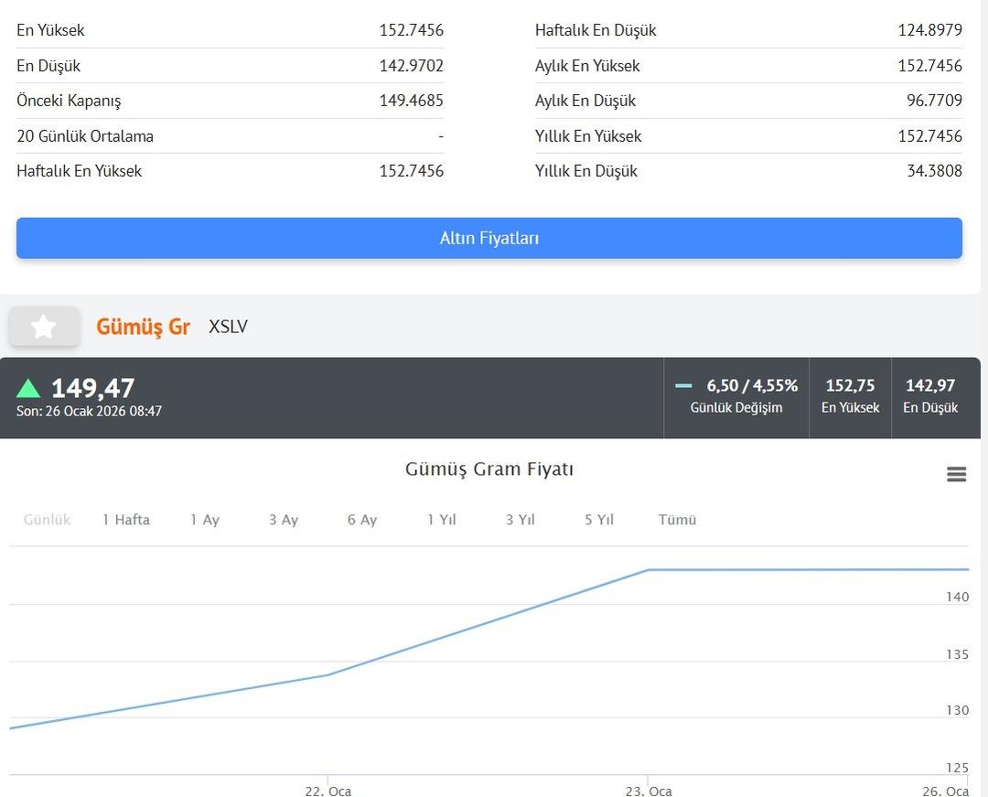Screen dimensions: 988x797
Task: Click the star favorite icon beside Gümüş Gr
Action: click(x=44, y=327)
